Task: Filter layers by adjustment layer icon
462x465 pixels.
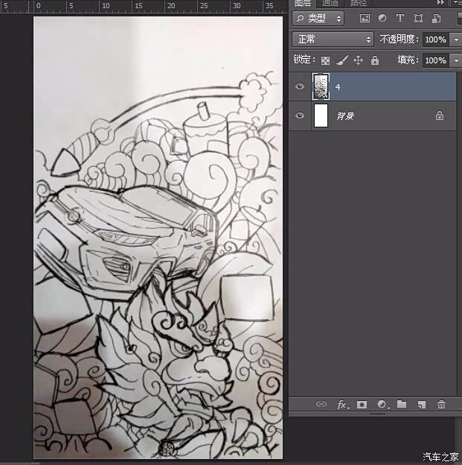Action: point(382,19)
